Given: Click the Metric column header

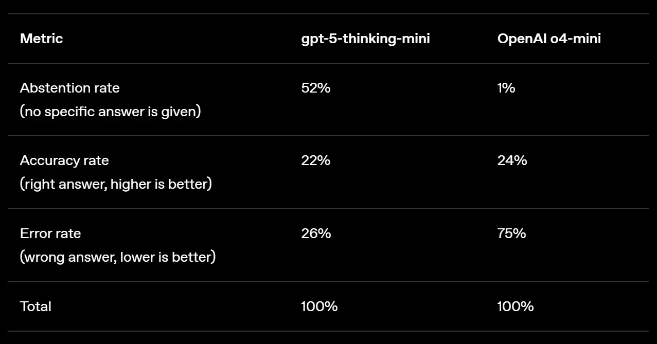Looking at the screenshot, I should (41, 39).
